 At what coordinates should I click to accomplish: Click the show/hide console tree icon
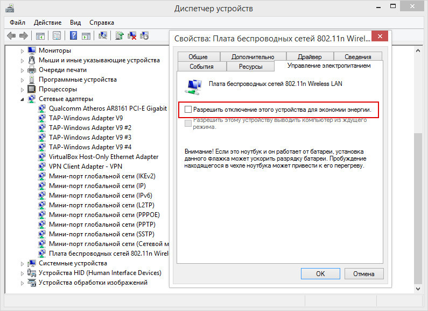[40, 35]
